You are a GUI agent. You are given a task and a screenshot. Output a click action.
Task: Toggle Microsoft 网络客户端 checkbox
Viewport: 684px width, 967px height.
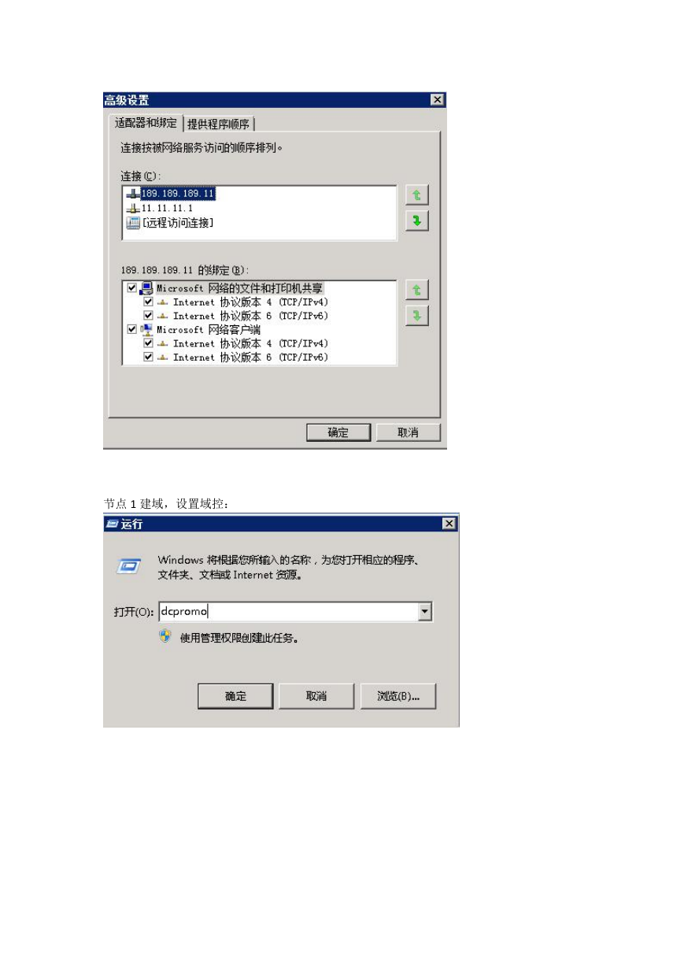(x=132, y=330)
